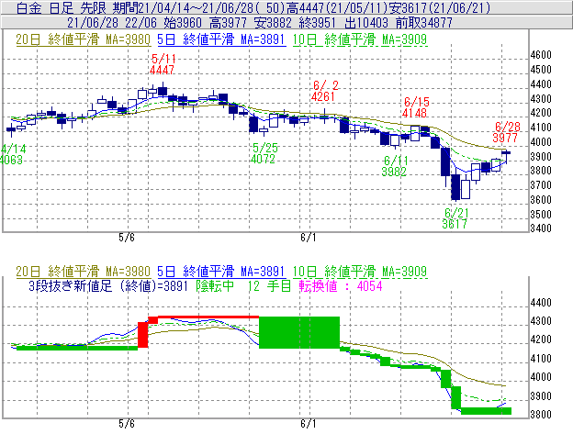Click the 白金 日足 先限 title header
This screenshot has width=573, height=434.
click(x=62, y=8)
